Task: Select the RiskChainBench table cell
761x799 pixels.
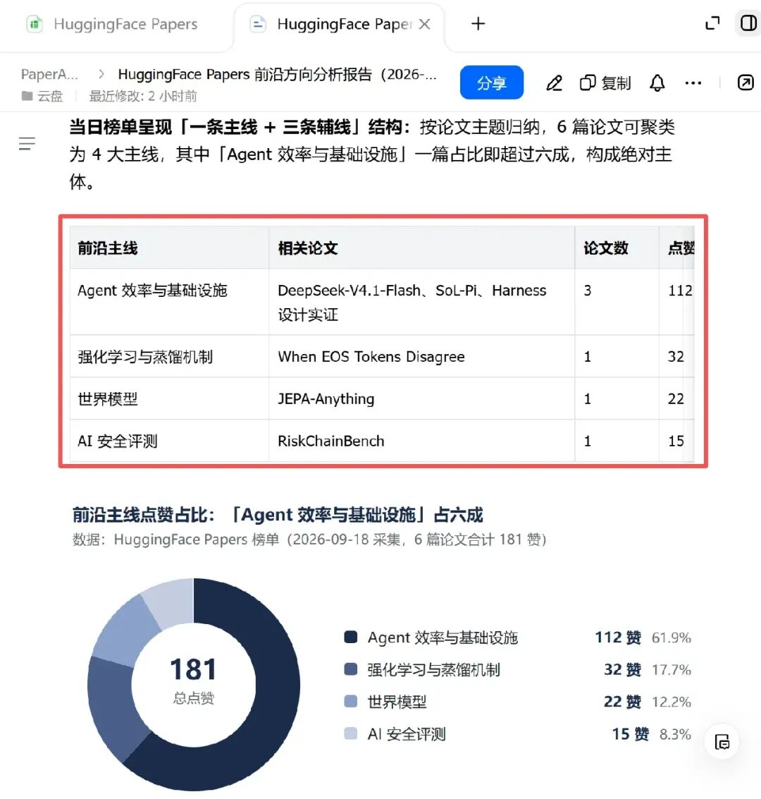Action: [x=421, y=441]
